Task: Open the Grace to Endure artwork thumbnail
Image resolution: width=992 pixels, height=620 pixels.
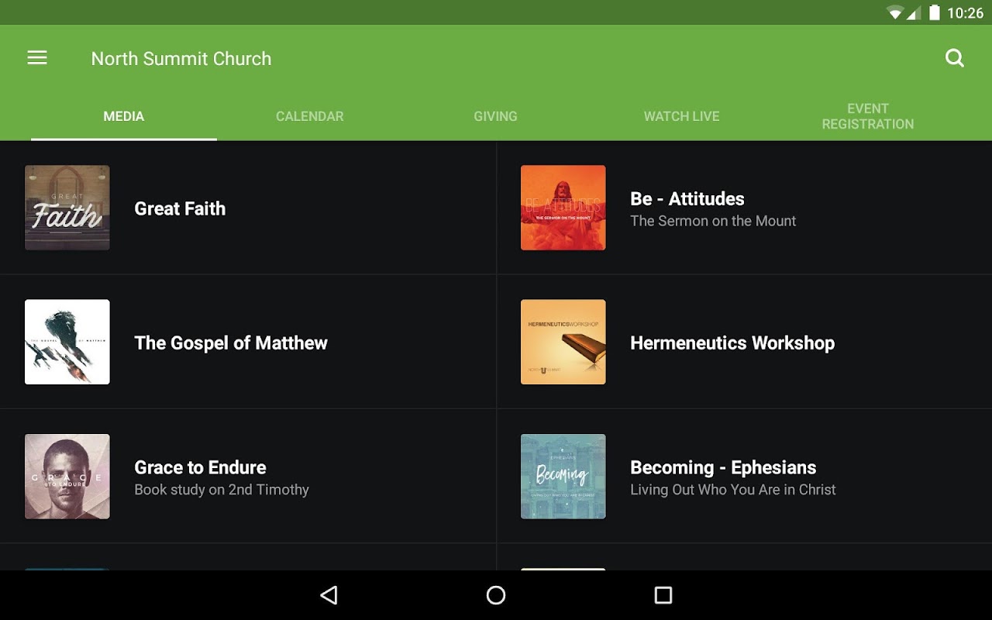Action: tap(67, 476)
